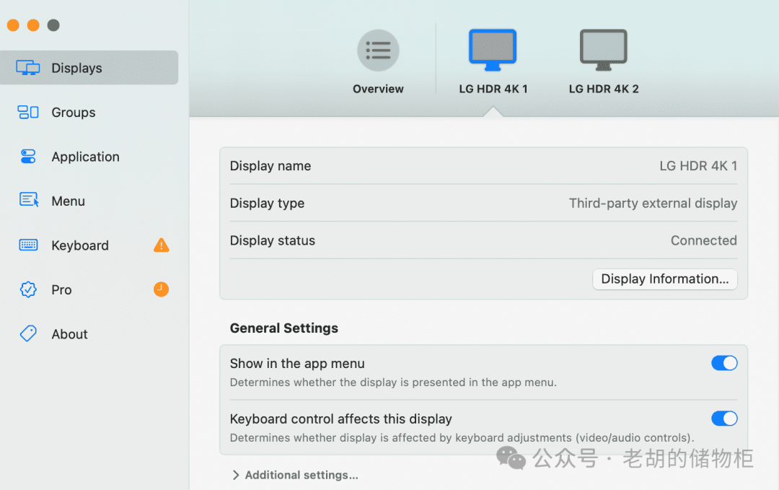
Task: Click the Display status row label
Action: [x=272, y=240]
